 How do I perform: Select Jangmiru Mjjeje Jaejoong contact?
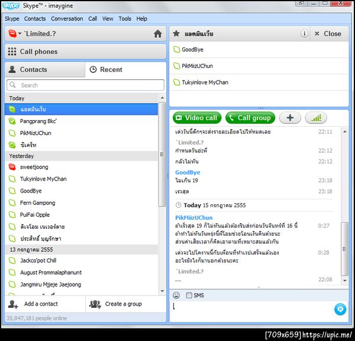[81, 285]
